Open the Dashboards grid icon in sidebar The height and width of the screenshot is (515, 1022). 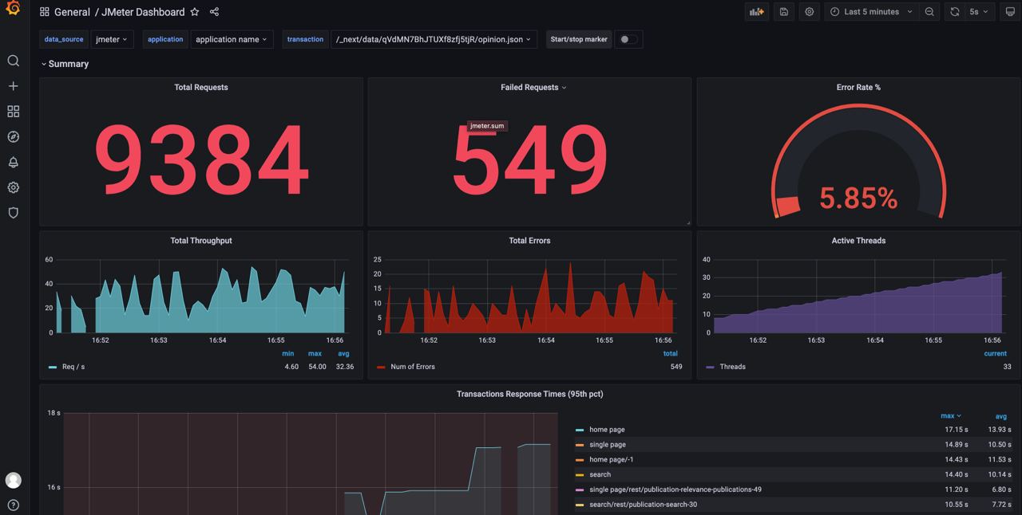point(13,112)
